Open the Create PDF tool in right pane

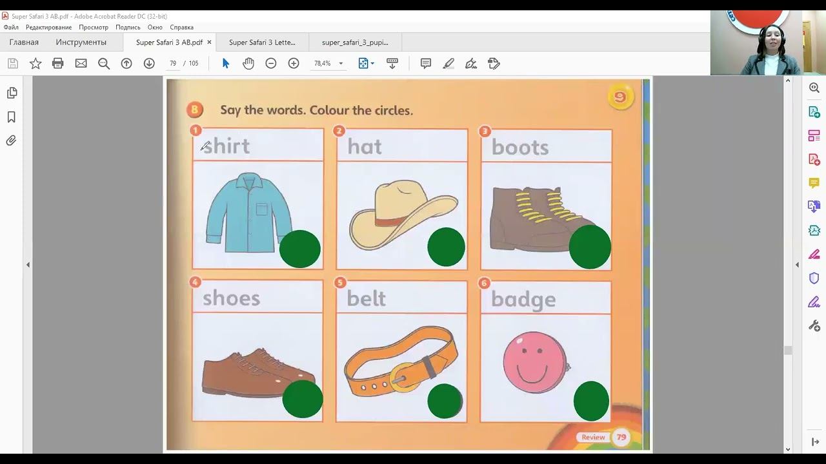click(814, 159)
